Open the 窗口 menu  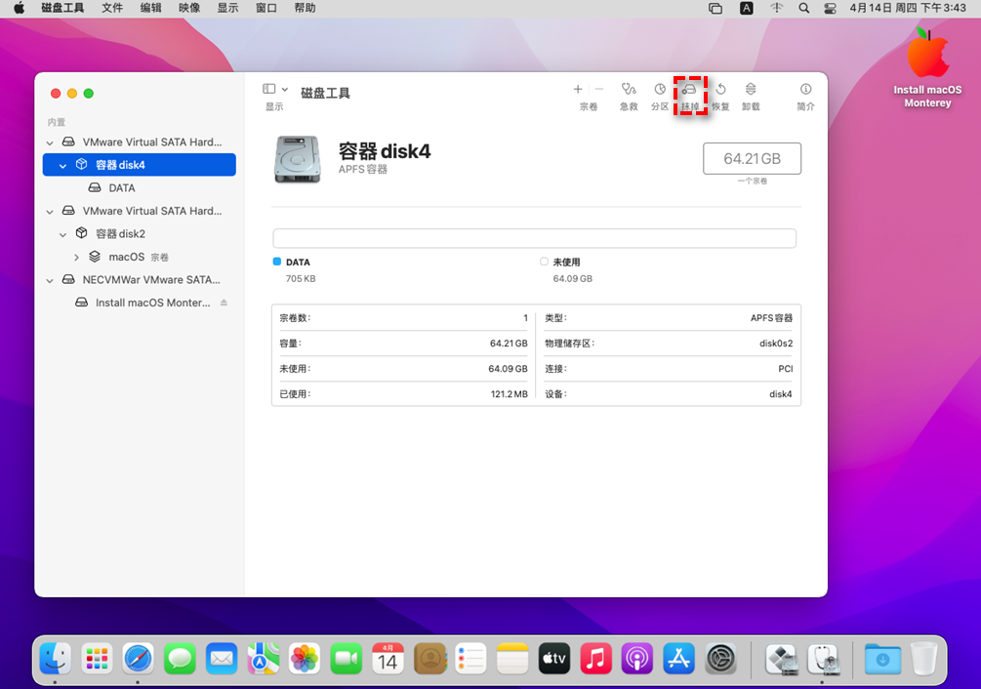pos(266,8)
